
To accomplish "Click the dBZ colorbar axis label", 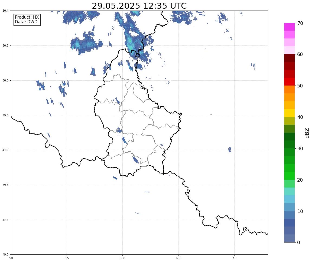I will coord(307,133).
